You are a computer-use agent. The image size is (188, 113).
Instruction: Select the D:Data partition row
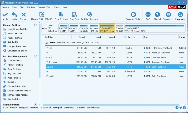click(x=116, y=67)
